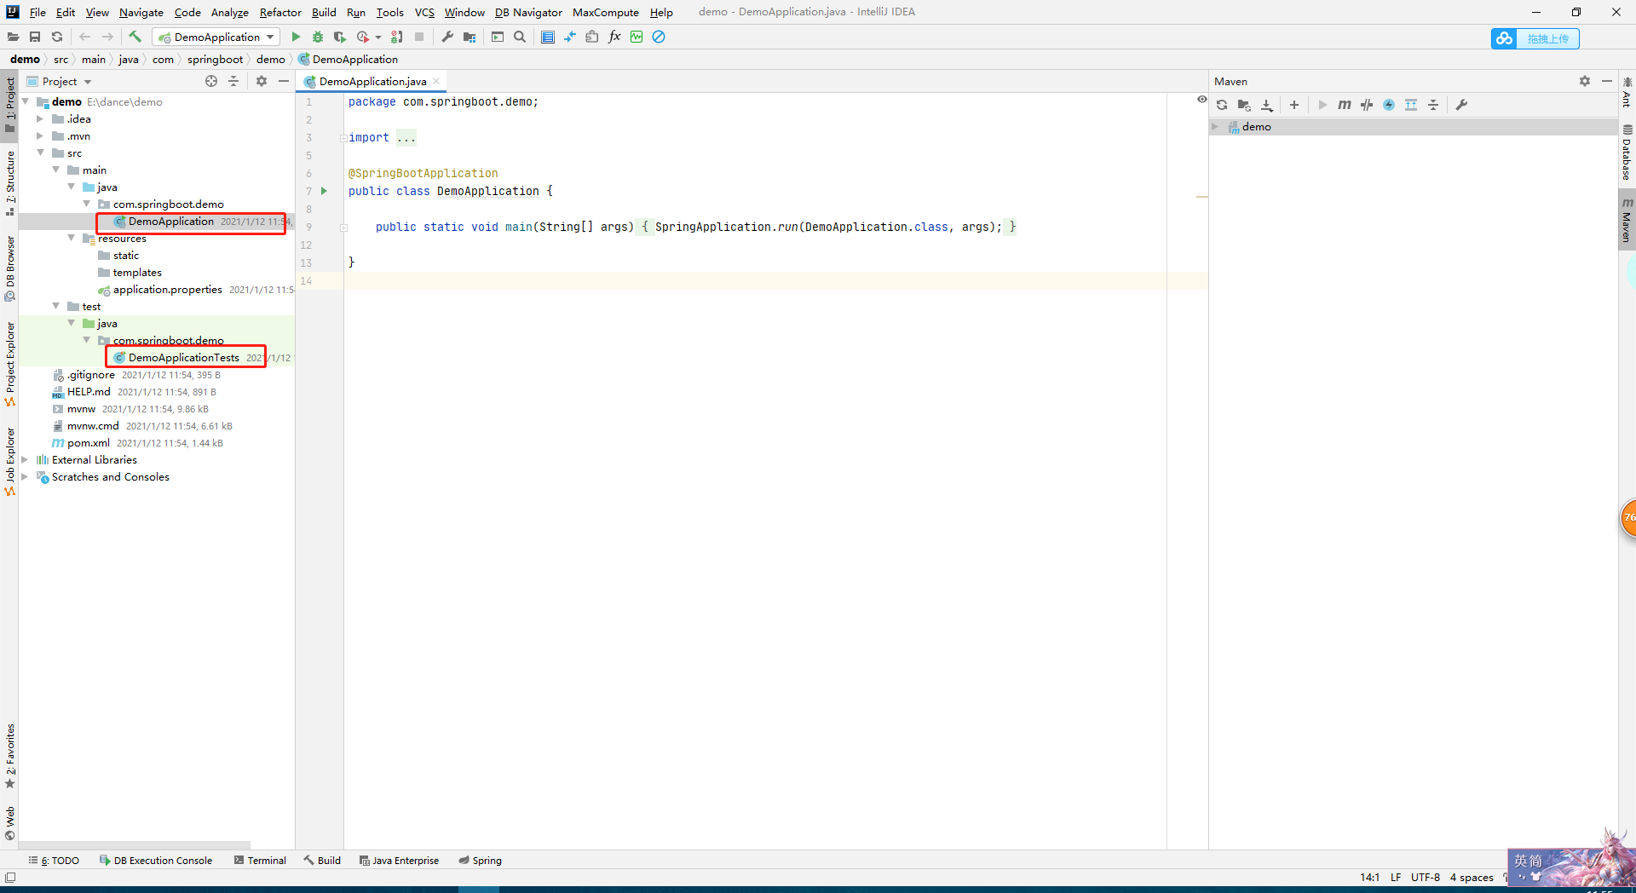Open Java Enterprise tool window
Screen dimensions: 1636x893
[399, 861]
